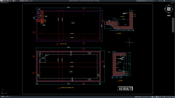Click the Isolate Objects status icon
The image size is (175, 98).
point(169,97)
